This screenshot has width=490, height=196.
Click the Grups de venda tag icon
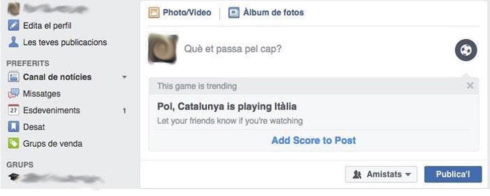click(14, 144)
